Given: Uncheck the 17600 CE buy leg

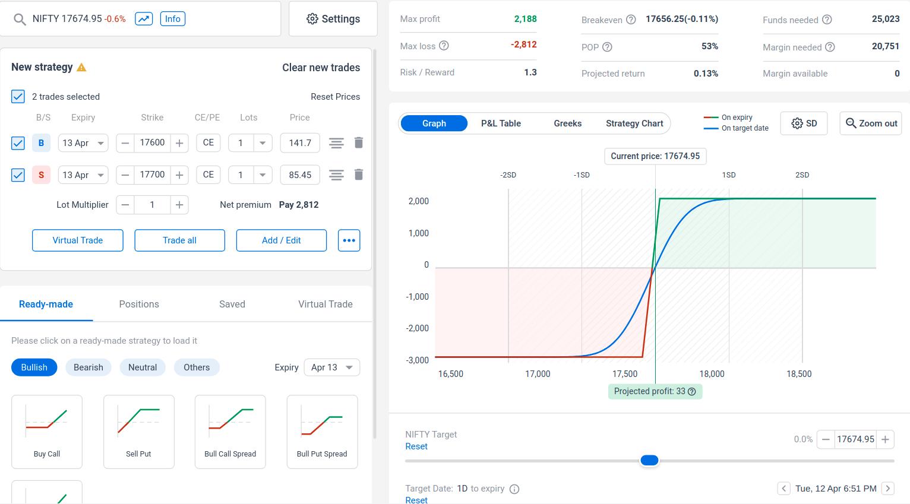Looking at the screenshot, I should [17, 142].
